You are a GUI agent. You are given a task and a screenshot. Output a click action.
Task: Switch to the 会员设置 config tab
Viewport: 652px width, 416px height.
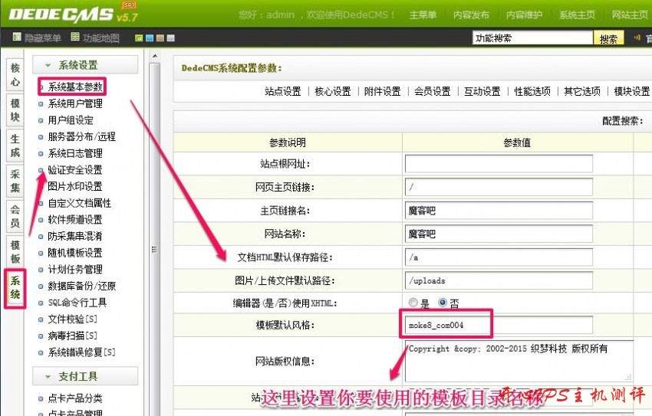pyautogui.click(x=433, y=91)
